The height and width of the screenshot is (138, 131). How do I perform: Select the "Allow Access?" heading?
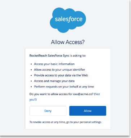[68, 42]
